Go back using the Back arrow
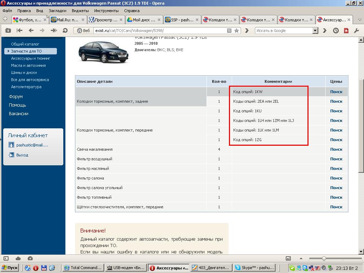 coord(31,31)
